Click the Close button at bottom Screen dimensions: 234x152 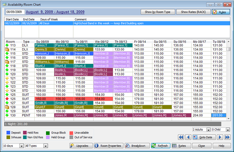click(202, 146)
